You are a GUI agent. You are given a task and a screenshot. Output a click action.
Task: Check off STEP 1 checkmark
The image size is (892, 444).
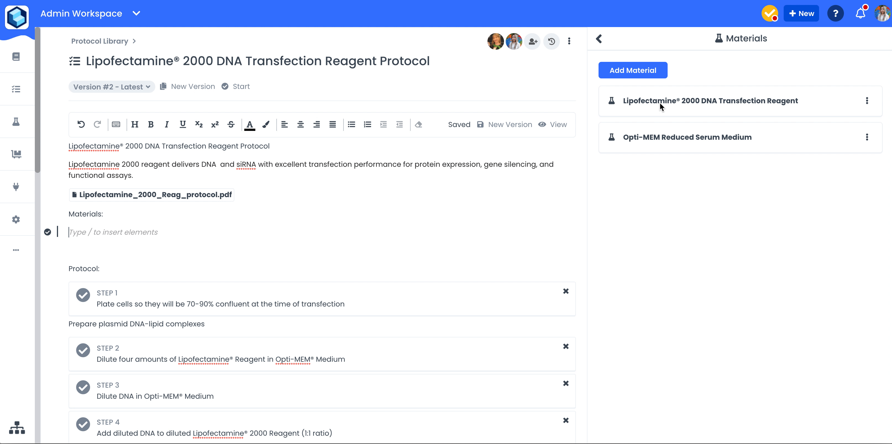click(83, 295)
